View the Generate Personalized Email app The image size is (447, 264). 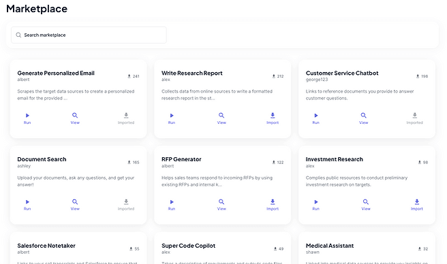(75, 118)
